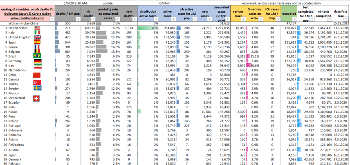Viewport: 350px width, 165px height.
Task: Open nb active cases for 1M pop filter
Action: [x=195, y=19]
